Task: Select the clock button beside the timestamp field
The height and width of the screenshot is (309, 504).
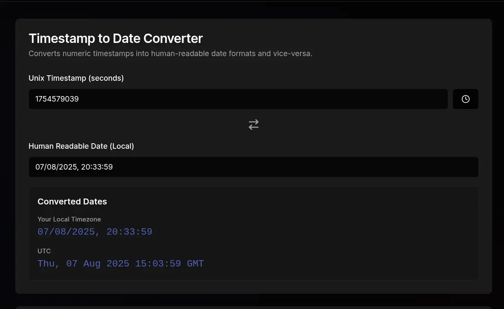Action: (465, 99)
